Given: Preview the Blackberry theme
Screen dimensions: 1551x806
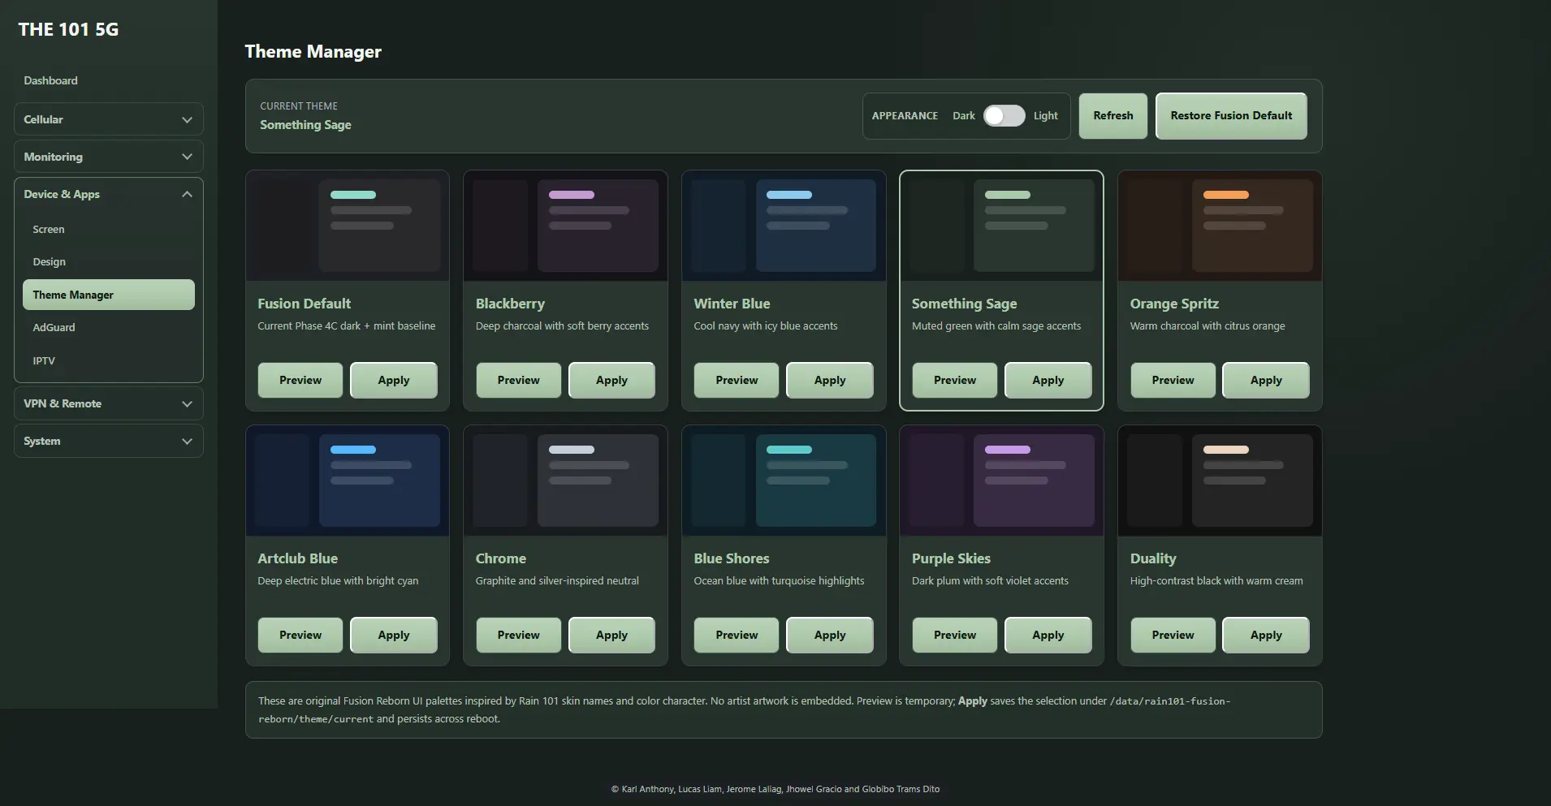Looking at the screenshot, I should [x=518, y=380].
